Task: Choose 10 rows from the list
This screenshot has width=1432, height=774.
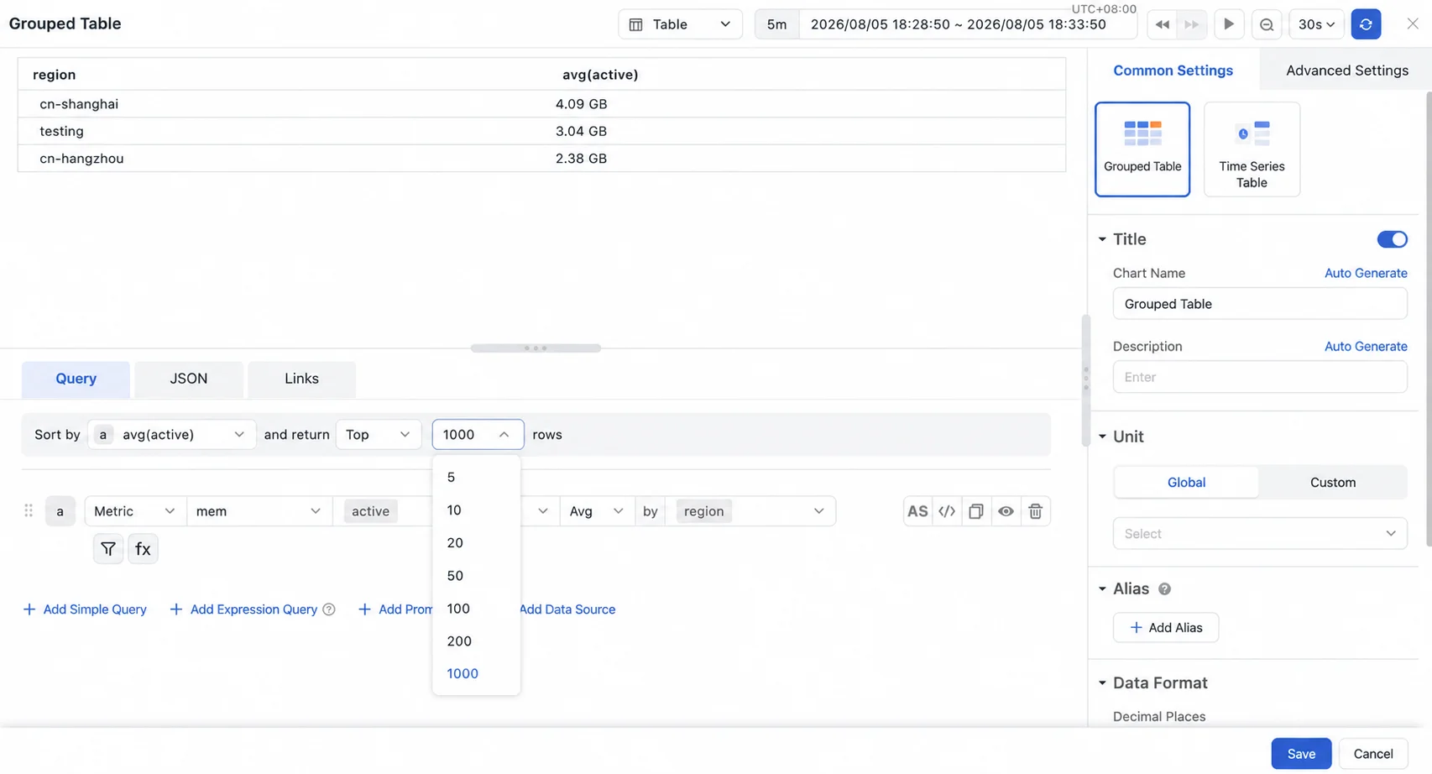Action: click(x=476, y=510)
